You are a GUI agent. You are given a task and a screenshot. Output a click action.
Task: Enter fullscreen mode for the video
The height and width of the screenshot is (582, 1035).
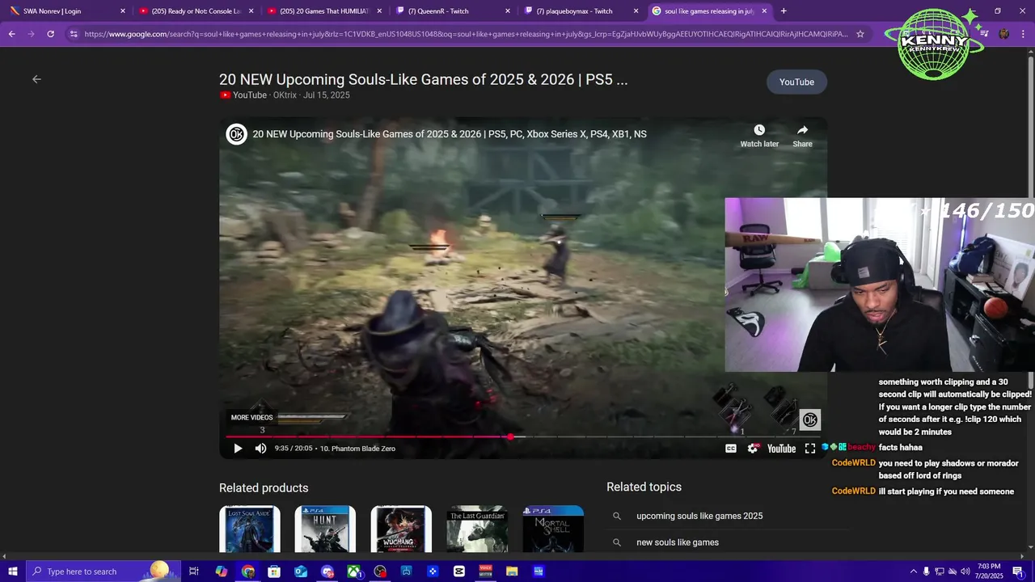pyautogui.click(x=810, y=449)
